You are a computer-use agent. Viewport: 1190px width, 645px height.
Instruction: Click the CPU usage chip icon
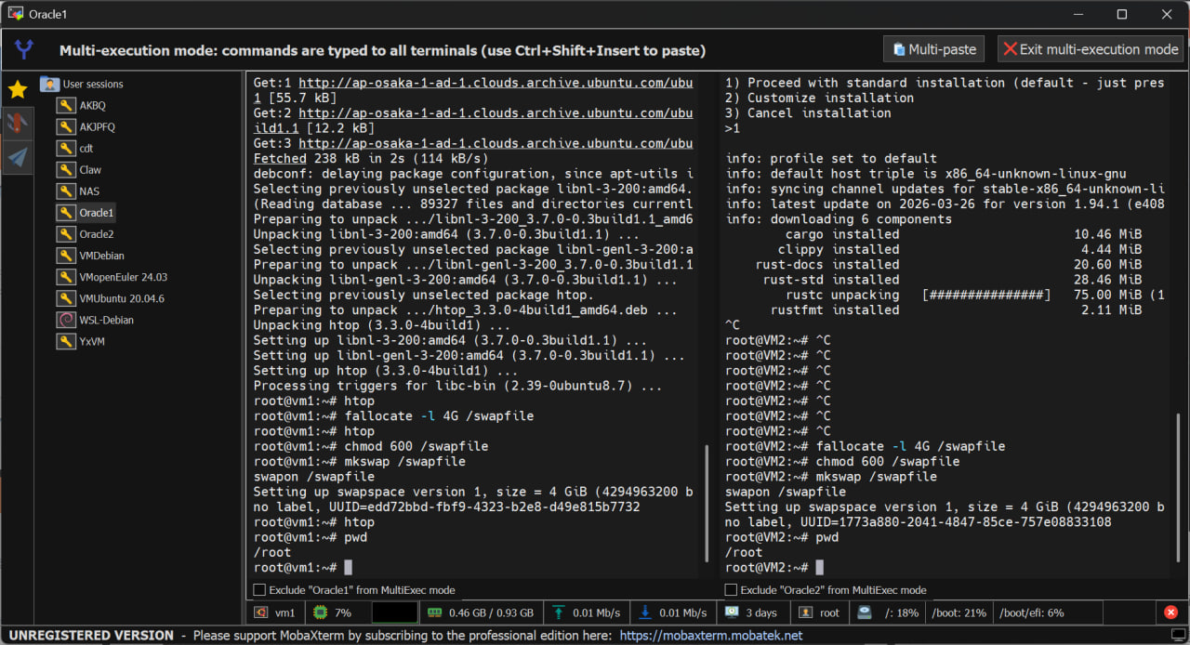tap(321, 612)
